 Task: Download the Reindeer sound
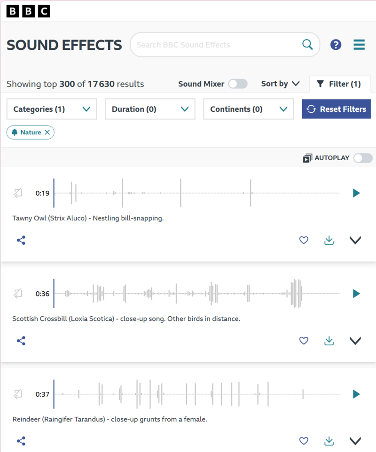[x=329, y=441]
